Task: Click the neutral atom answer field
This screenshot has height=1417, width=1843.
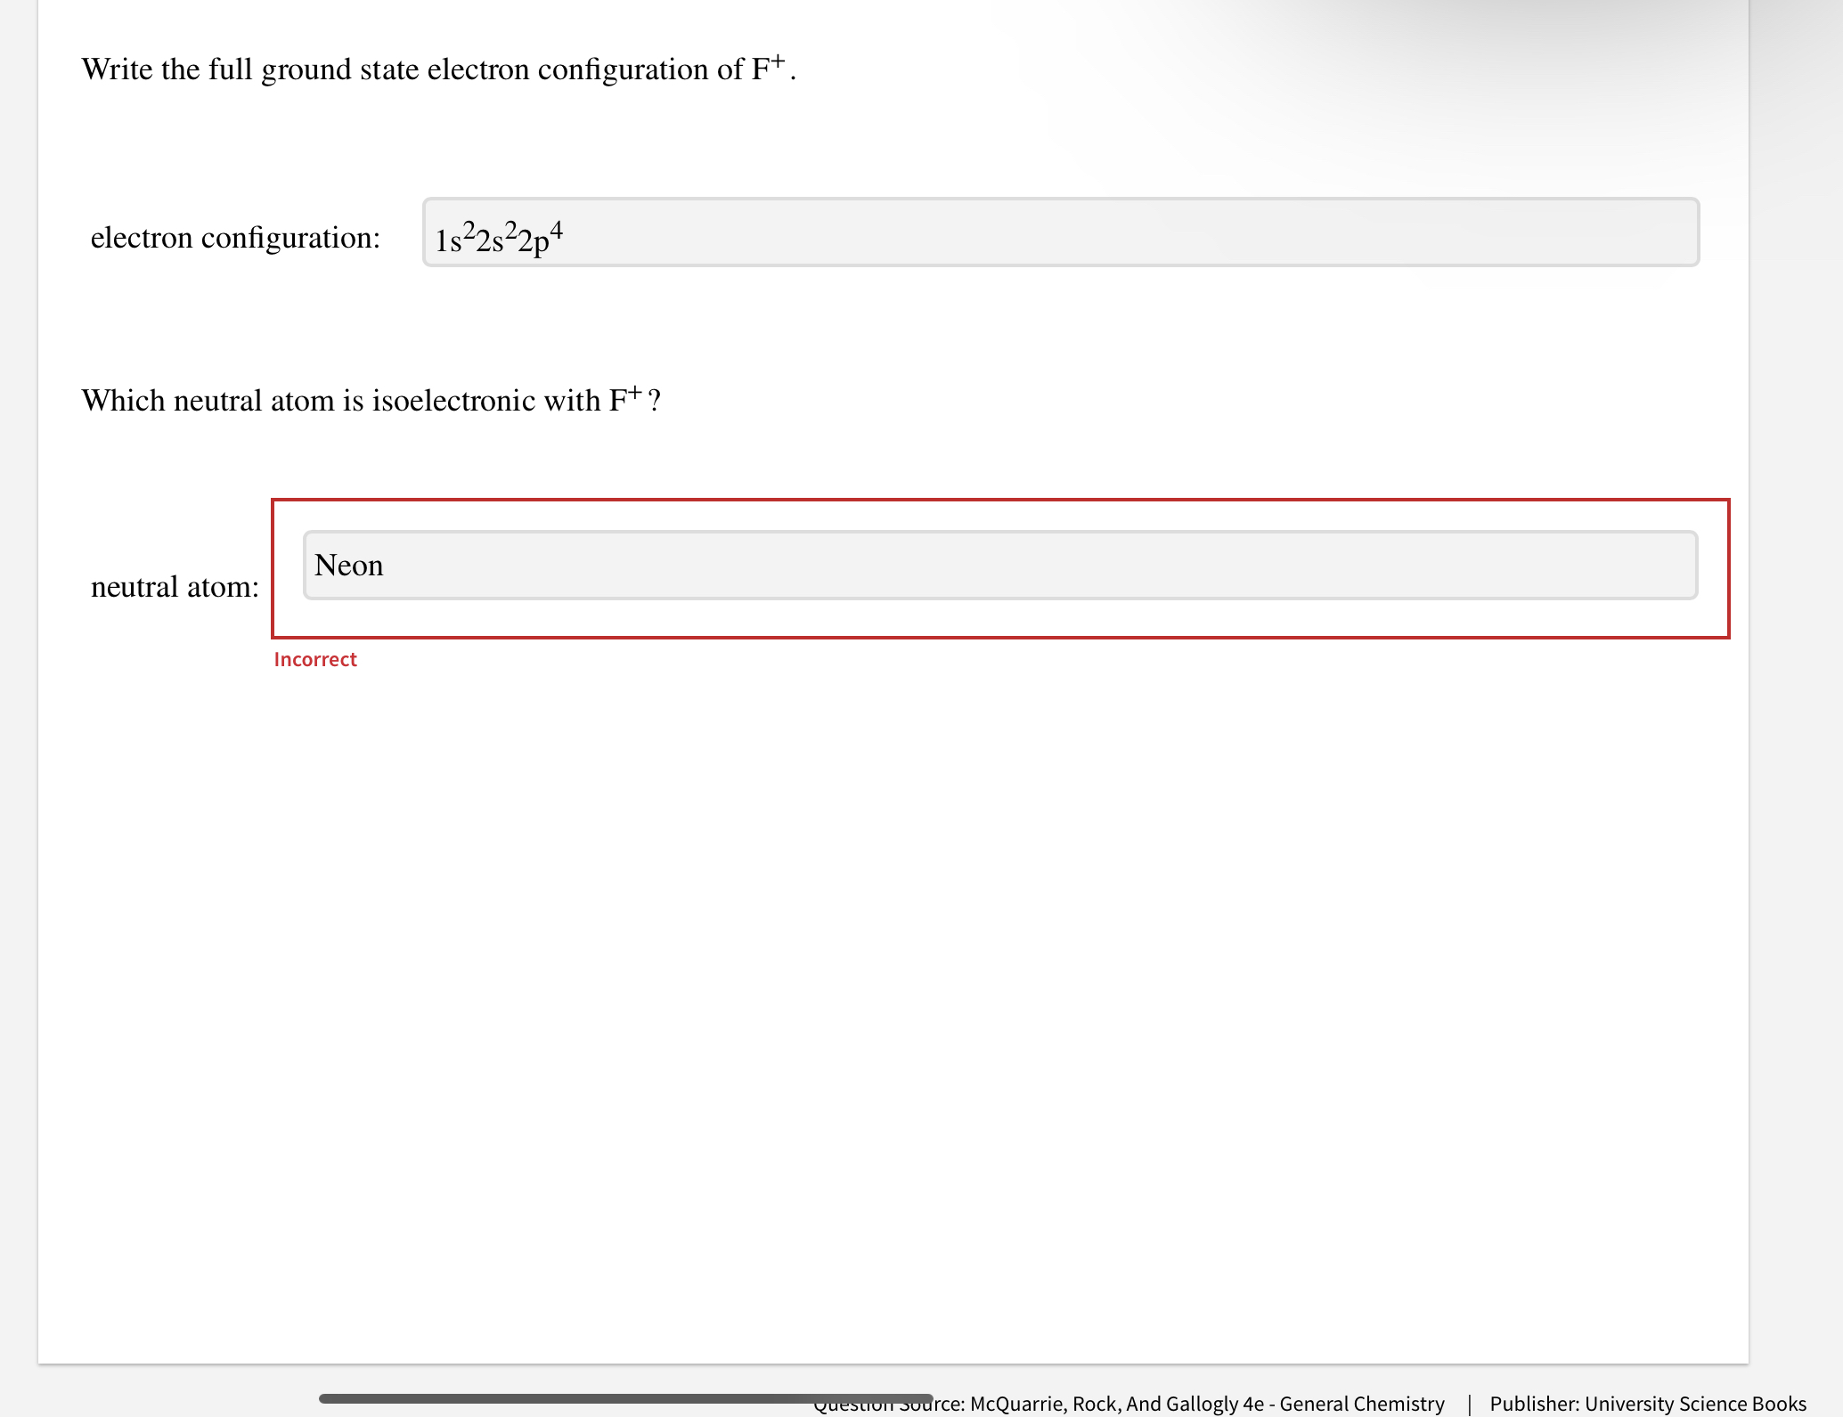Action: [x=999, y=566]
